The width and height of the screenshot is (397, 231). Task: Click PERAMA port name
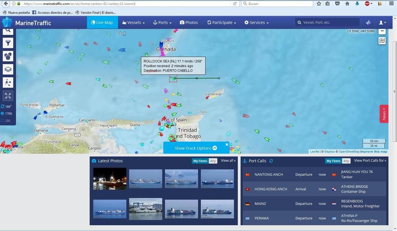pyautogui.click(x=262, y=218)
